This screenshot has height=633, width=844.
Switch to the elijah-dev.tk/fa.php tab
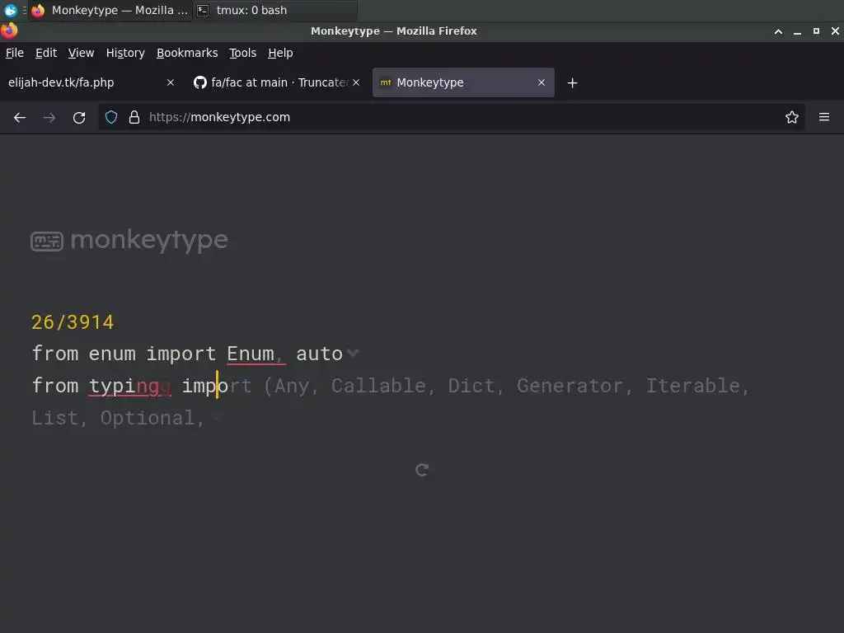(91, 82)
